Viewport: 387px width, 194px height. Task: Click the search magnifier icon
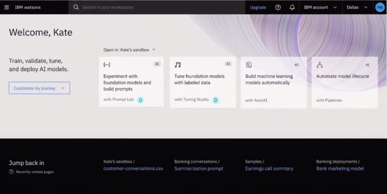click(x=76, y=8)
